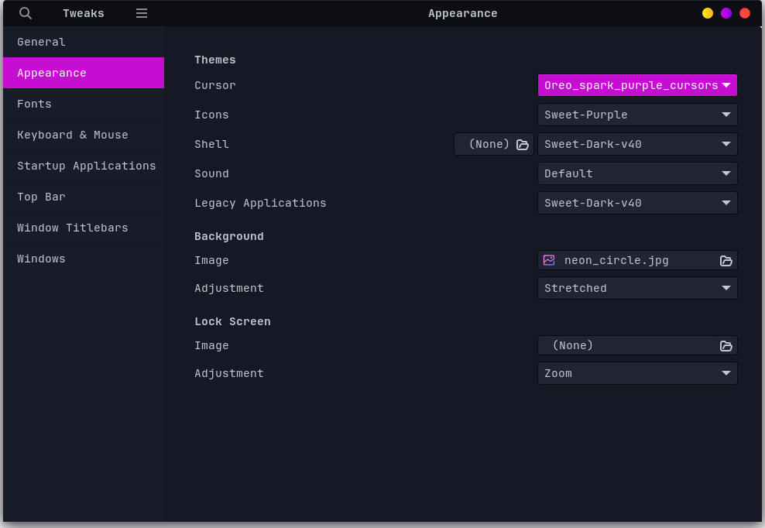Expand the Shell theme Sweet-Dark-v40 dropdown

(636, 144)
